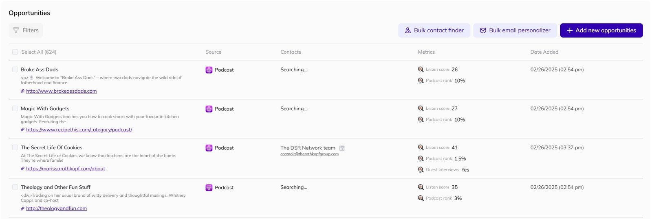Click the Metrics column header
This screenshot has width=652, height=219.
point(426,52)
